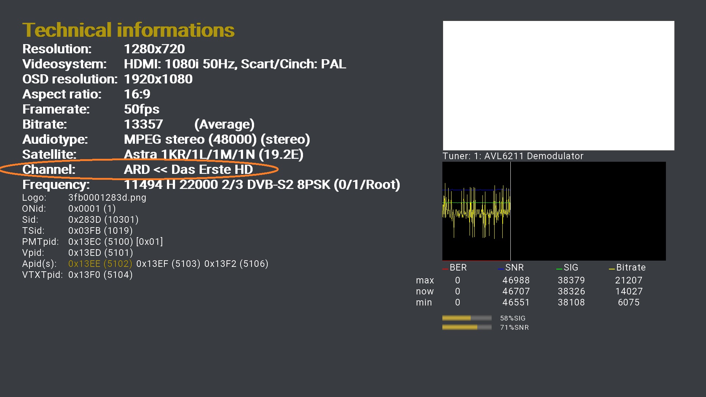Viewport: 706px width, 397px height.
Task: Click the 58%SIG signal strength bar
Action: 467,318
